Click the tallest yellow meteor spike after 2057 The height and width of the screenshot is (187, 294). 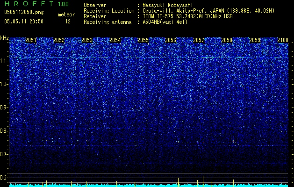pos(203,181)
